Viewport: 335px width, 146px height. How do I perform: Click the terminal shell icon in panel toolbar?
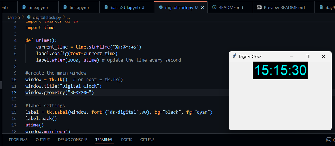click(329, 140)
